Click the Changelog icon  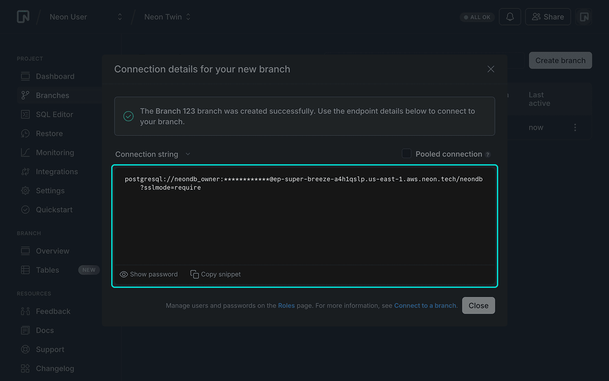(25, 368)
